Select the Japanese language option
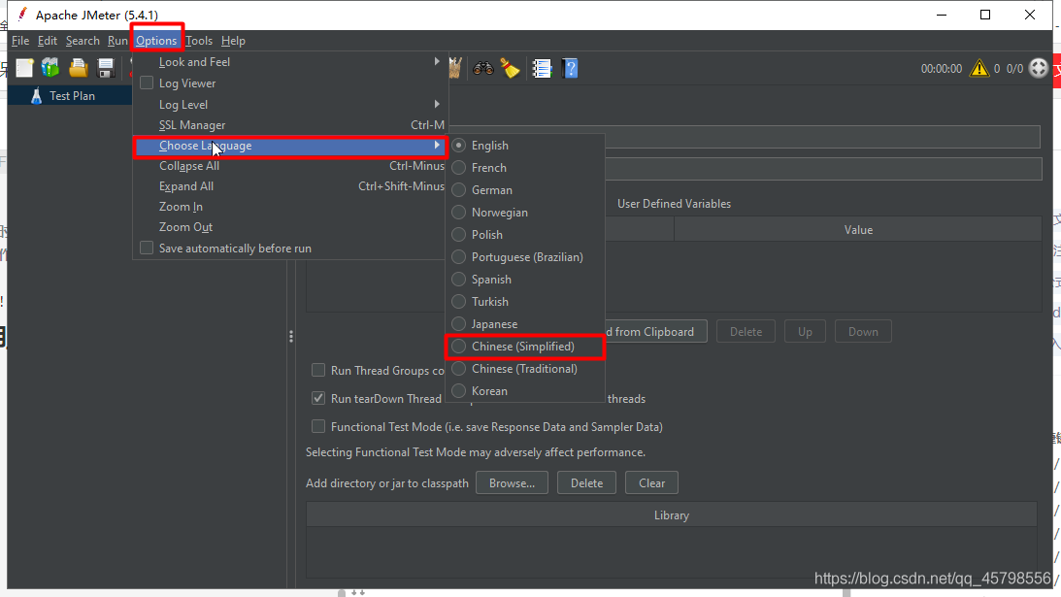This screenshot has width=1061, height=597. [524, 324]
